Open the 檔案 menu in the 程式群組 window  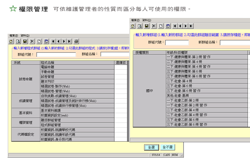coord(14,36)
